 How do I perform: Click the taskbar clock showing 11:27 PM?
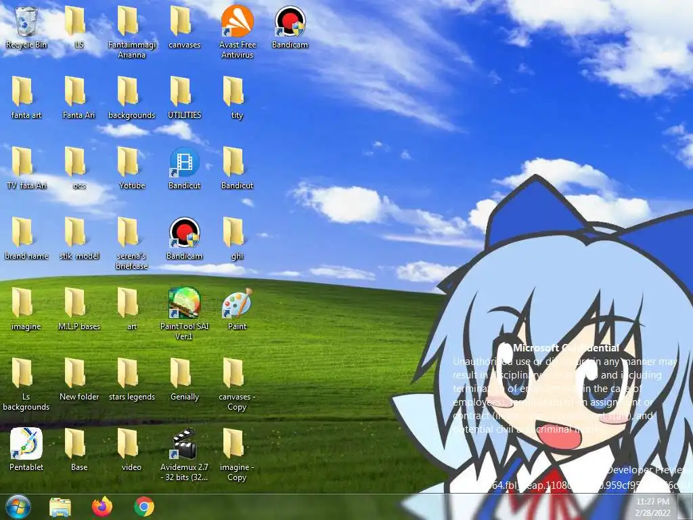tap(653, 507)
